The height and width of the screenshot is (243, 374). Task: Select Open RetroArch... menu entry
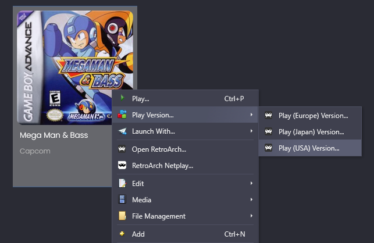point(185,149)
